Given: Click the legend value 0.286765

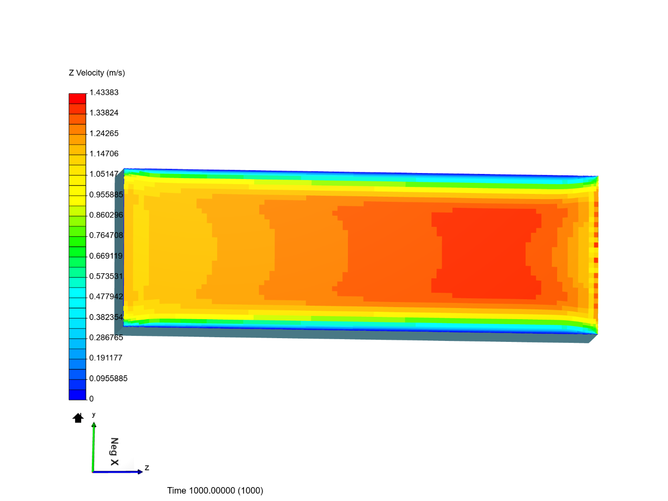Looking at the screenshot, I should 106,337.
